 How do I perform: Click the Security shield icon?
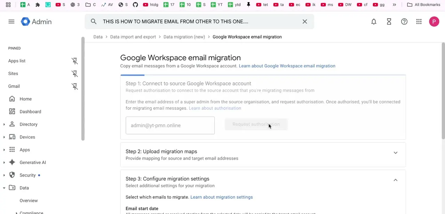pyautogui.click(x=12, y=175)
